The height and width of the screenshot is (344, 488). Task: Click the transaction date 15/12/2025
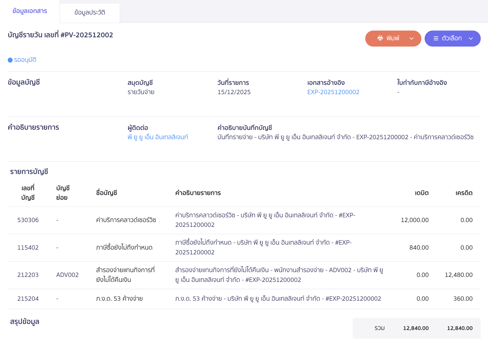point(234,92)
